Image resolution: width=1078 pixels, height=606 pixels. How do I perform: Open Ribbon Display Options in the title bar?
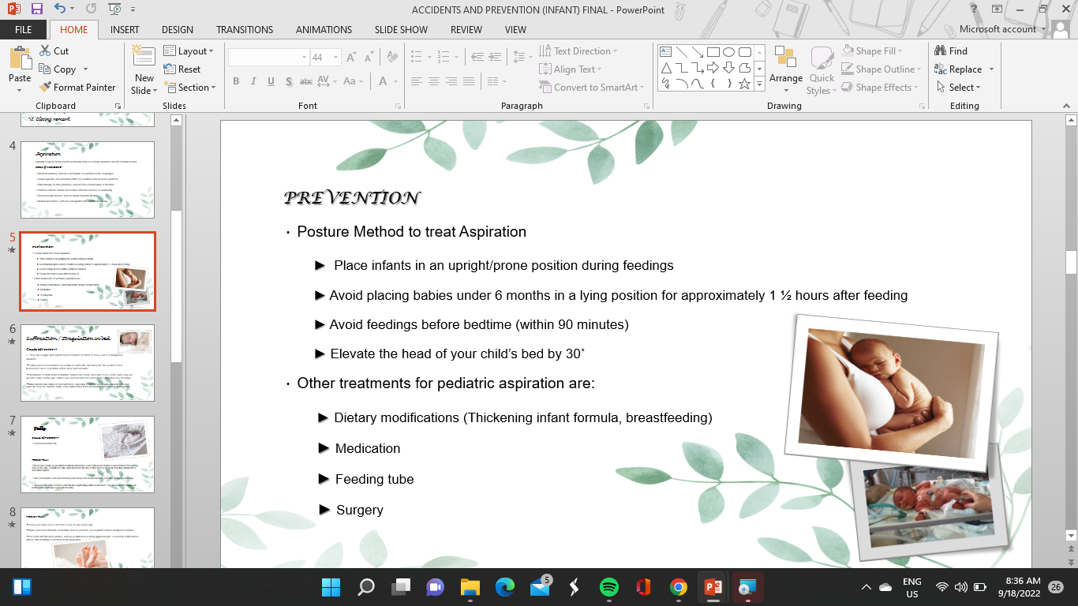(998, 9)
